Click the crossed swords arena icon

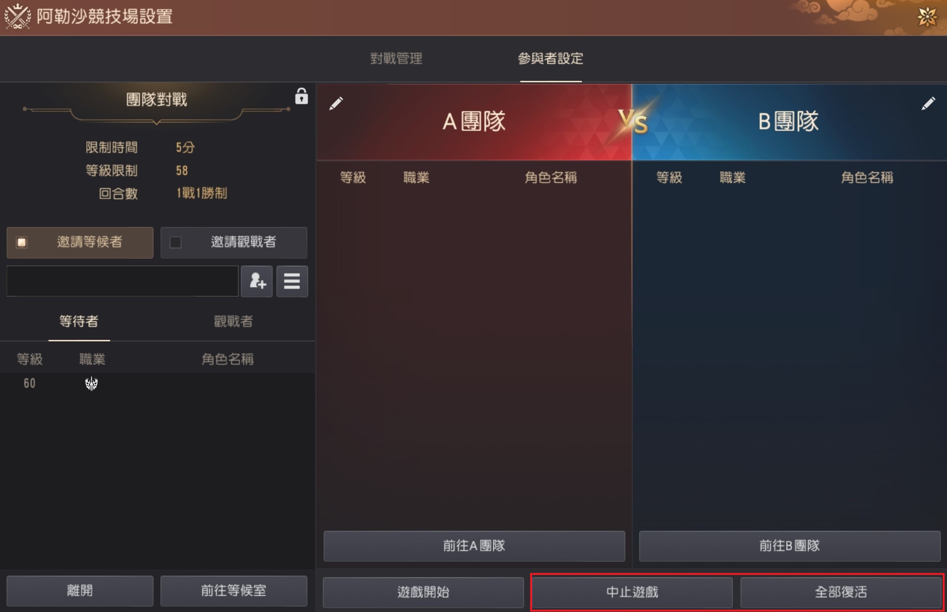coord(17,16)
